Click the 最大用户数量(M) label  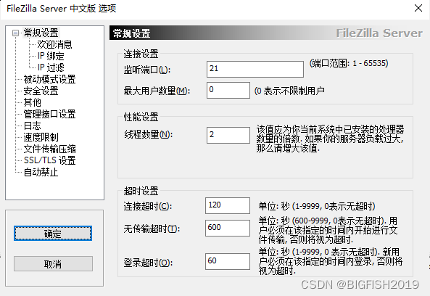click(157, 91)
